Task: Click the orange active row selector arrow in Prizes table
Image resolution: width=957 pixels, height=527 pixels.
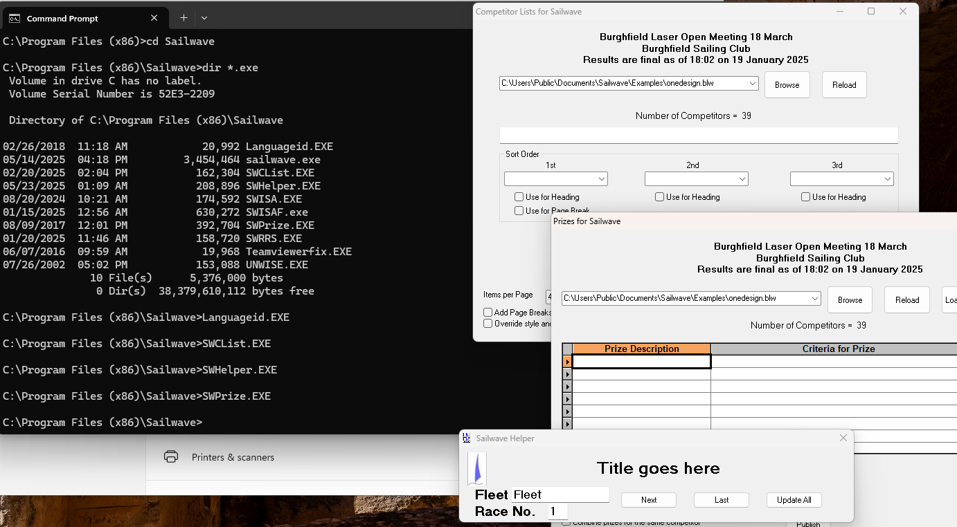Action: [567, 362]
